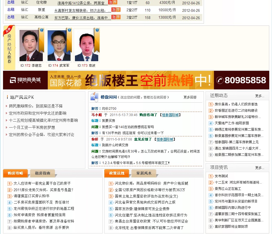Open 全国12家房产商因价格欺诈 article

click(x=150, y=190)
